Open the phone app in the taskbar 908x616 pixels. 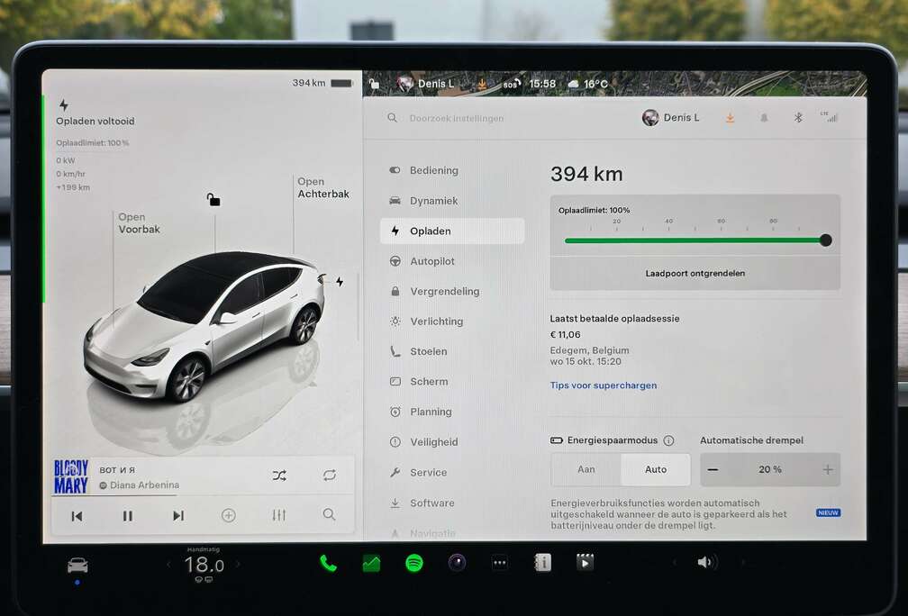327,561
